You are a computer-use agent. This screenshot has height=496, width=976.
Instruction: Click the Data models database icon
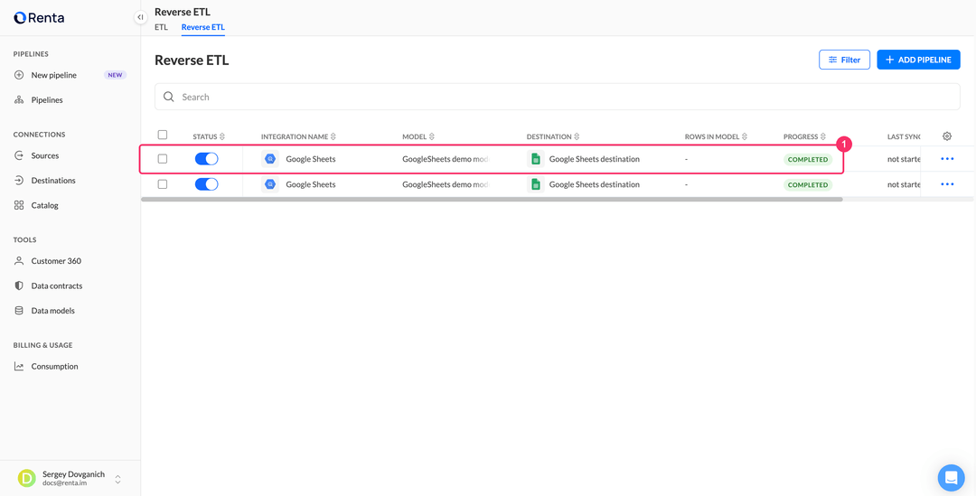(x=19, y=311)
